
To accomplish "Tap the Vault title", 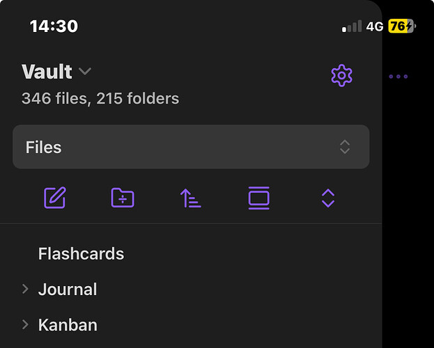I will tap(47, 72).
